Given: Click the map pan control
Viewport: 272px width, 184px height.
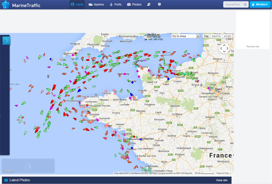Looking at the screenshot, I should click(224, 49).
